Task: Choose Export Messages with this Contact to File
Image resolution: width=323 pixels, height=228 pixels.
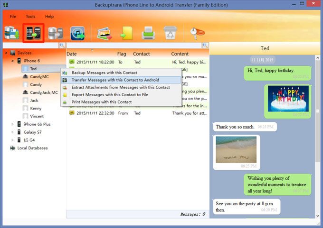Action: pos(121,95)
